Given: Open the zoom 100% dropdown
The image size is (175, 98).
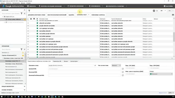Looking at the screenshot, I should coord(171,93).
